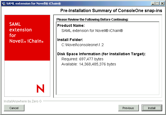This screenshot has width=166, height=115.
Task: Click the Disk Space Information heading
Action: click(x=101, y=54)
